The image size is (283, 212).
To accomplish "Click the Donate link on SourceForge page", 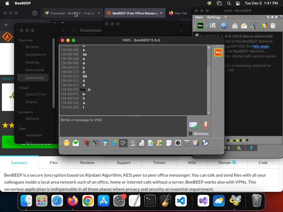I will pyautogui.click(x=227, y=163).
